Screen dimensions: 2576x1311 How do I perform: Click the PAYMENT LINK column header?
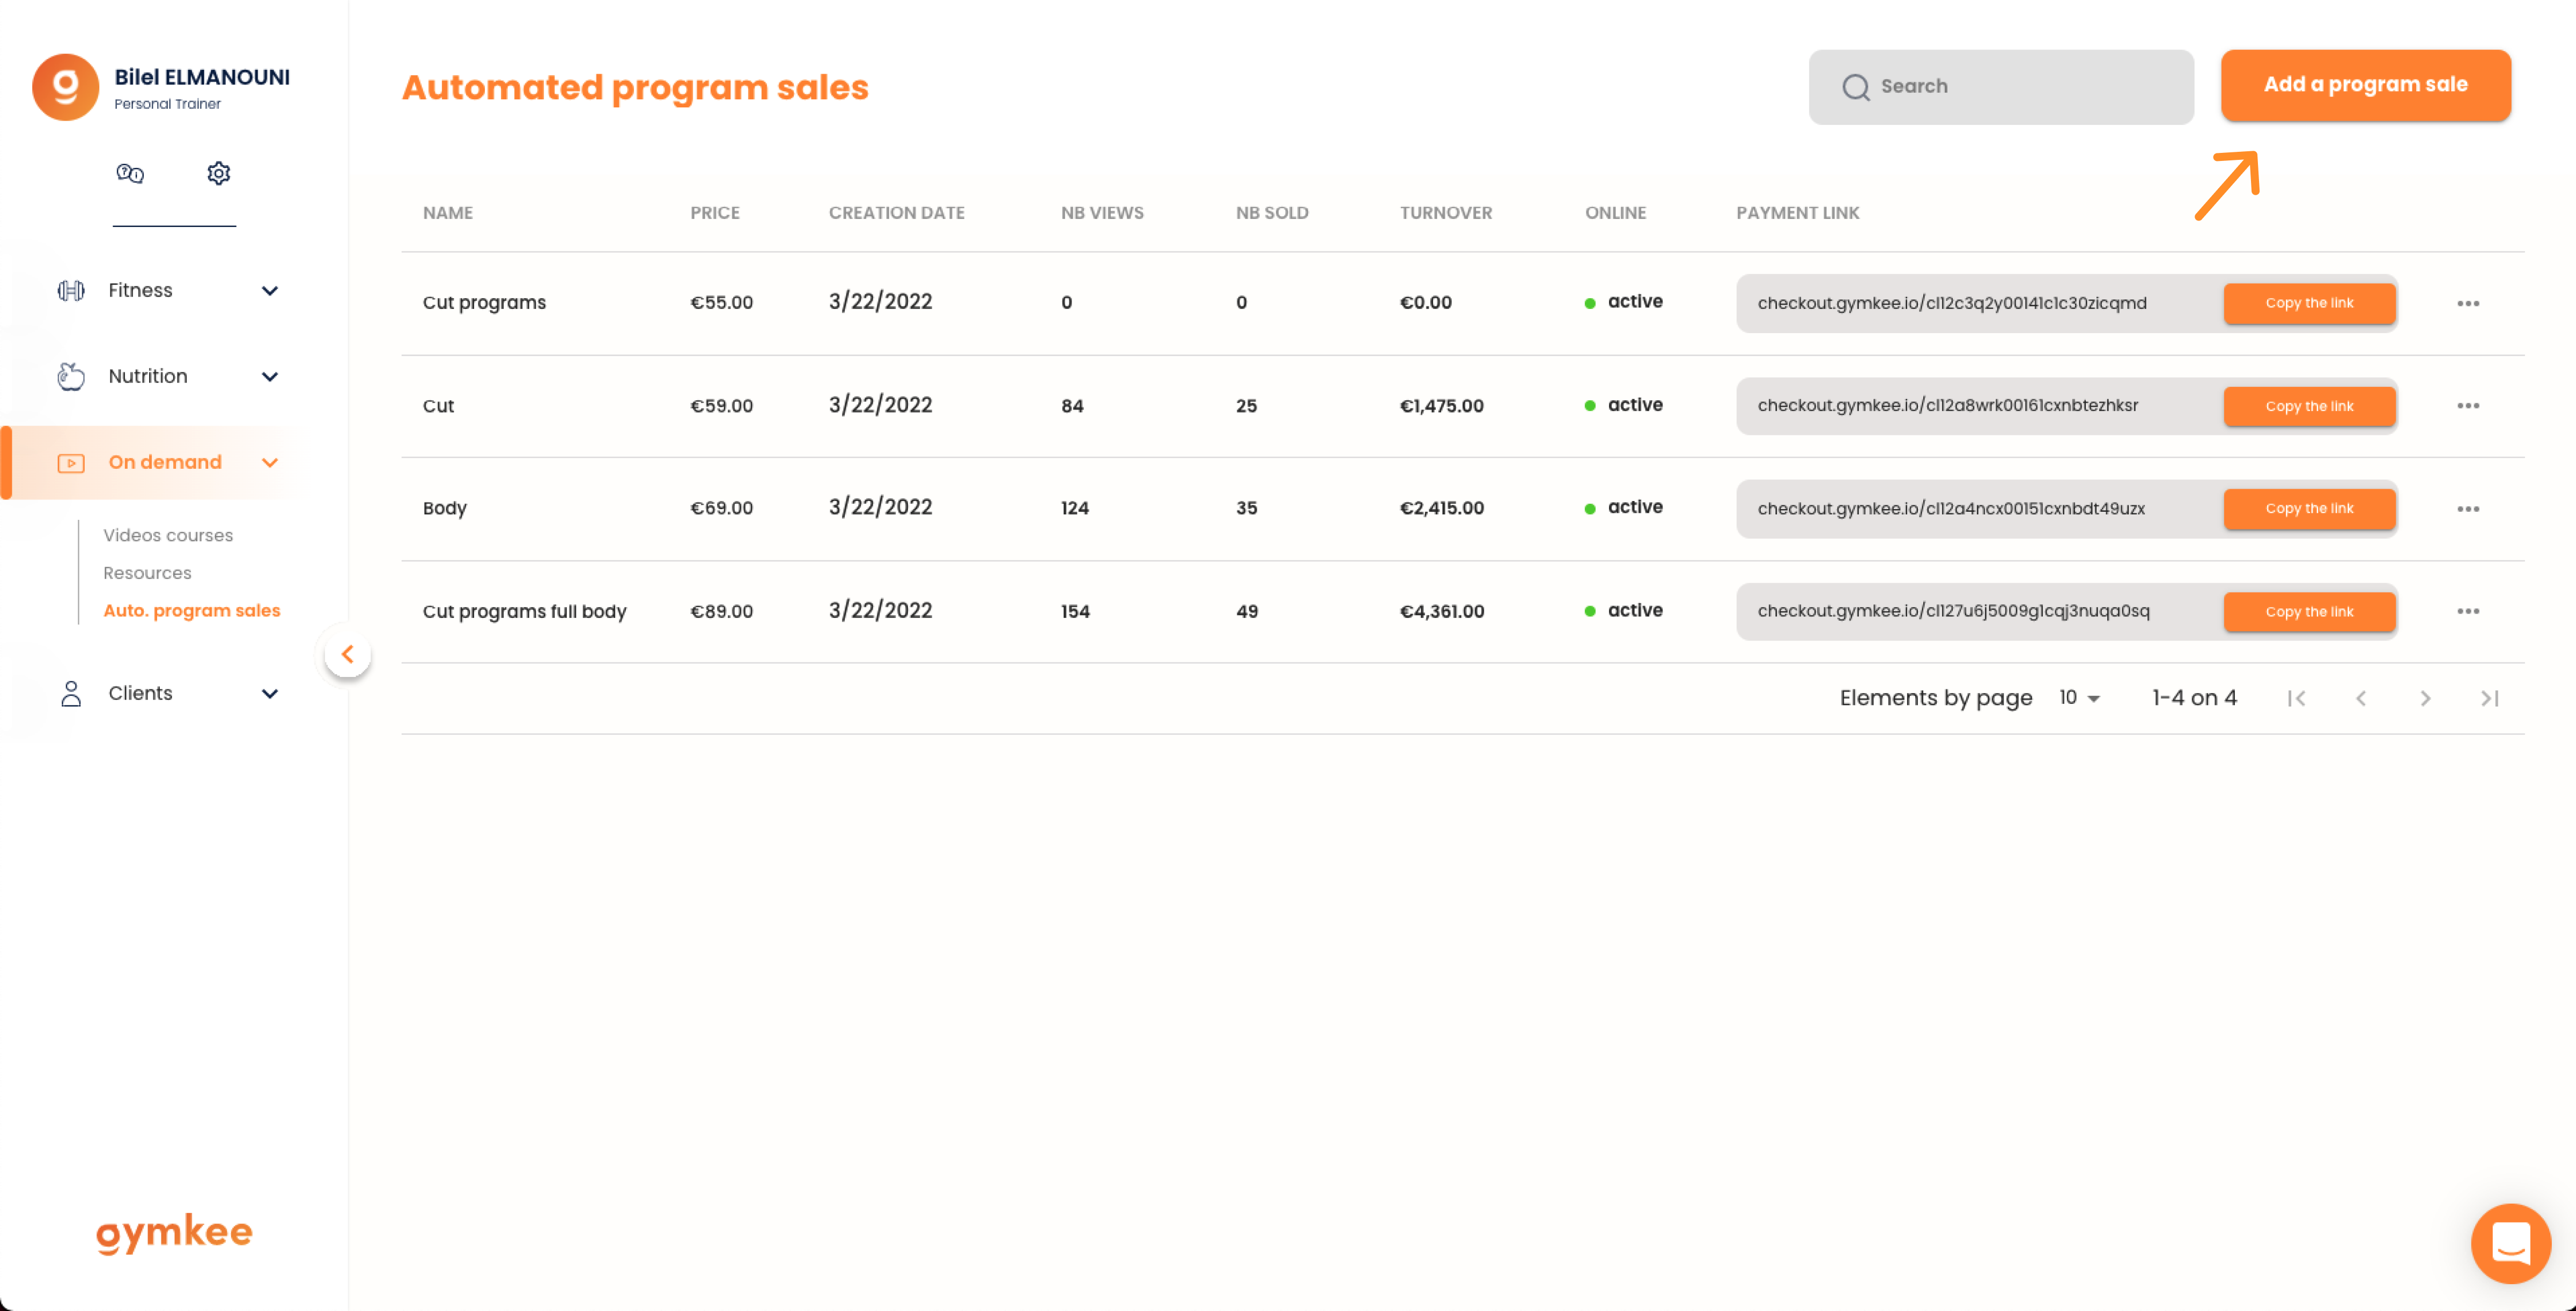pyautogui.click(x=1797, y=213)
